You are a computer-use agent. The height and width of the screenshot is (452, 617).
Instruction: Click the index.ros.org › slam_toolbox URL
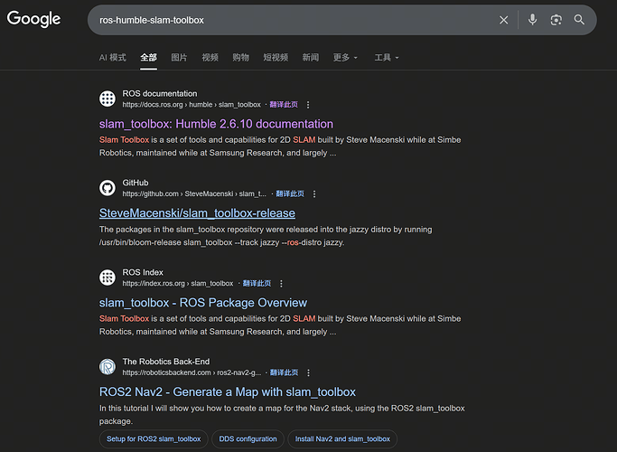tap(178, 284)
